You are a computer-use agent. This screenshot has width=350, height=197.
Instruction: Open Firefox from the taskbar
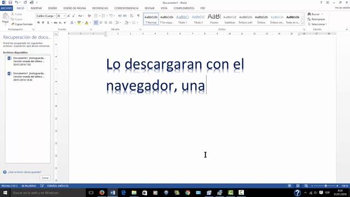point(102,193)
